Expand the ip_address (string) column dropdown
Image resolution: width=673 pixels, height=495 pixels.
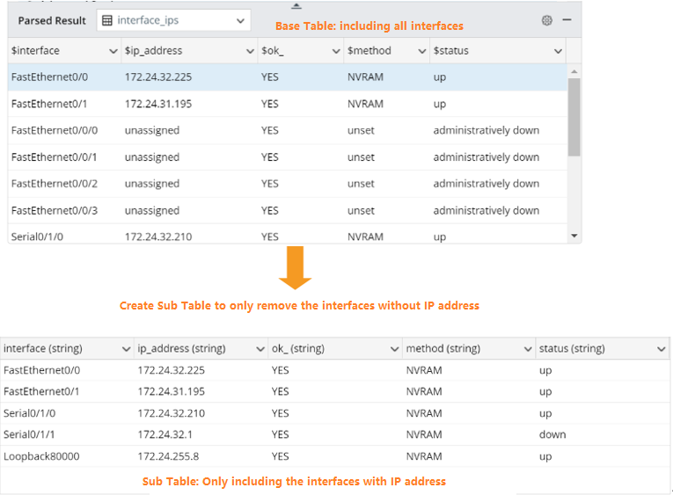click(260, 349)
